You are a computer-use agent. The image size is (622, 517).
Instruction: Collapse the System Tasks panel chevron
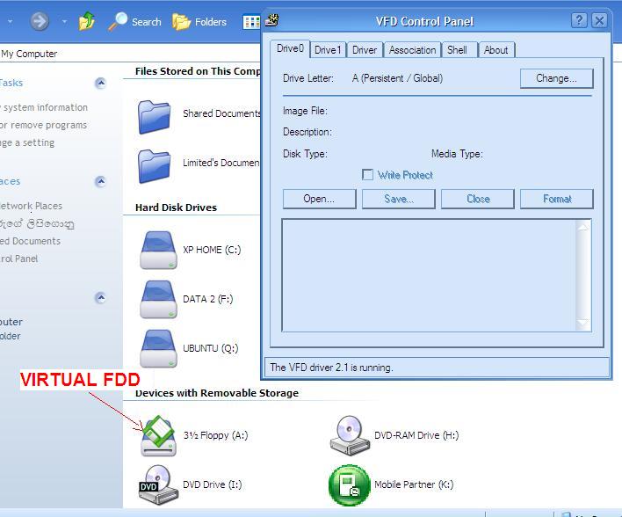(x=100, y=83)
